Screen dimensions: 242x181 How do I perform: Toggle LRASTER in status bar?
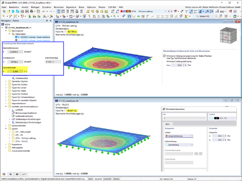click(107, 179)
